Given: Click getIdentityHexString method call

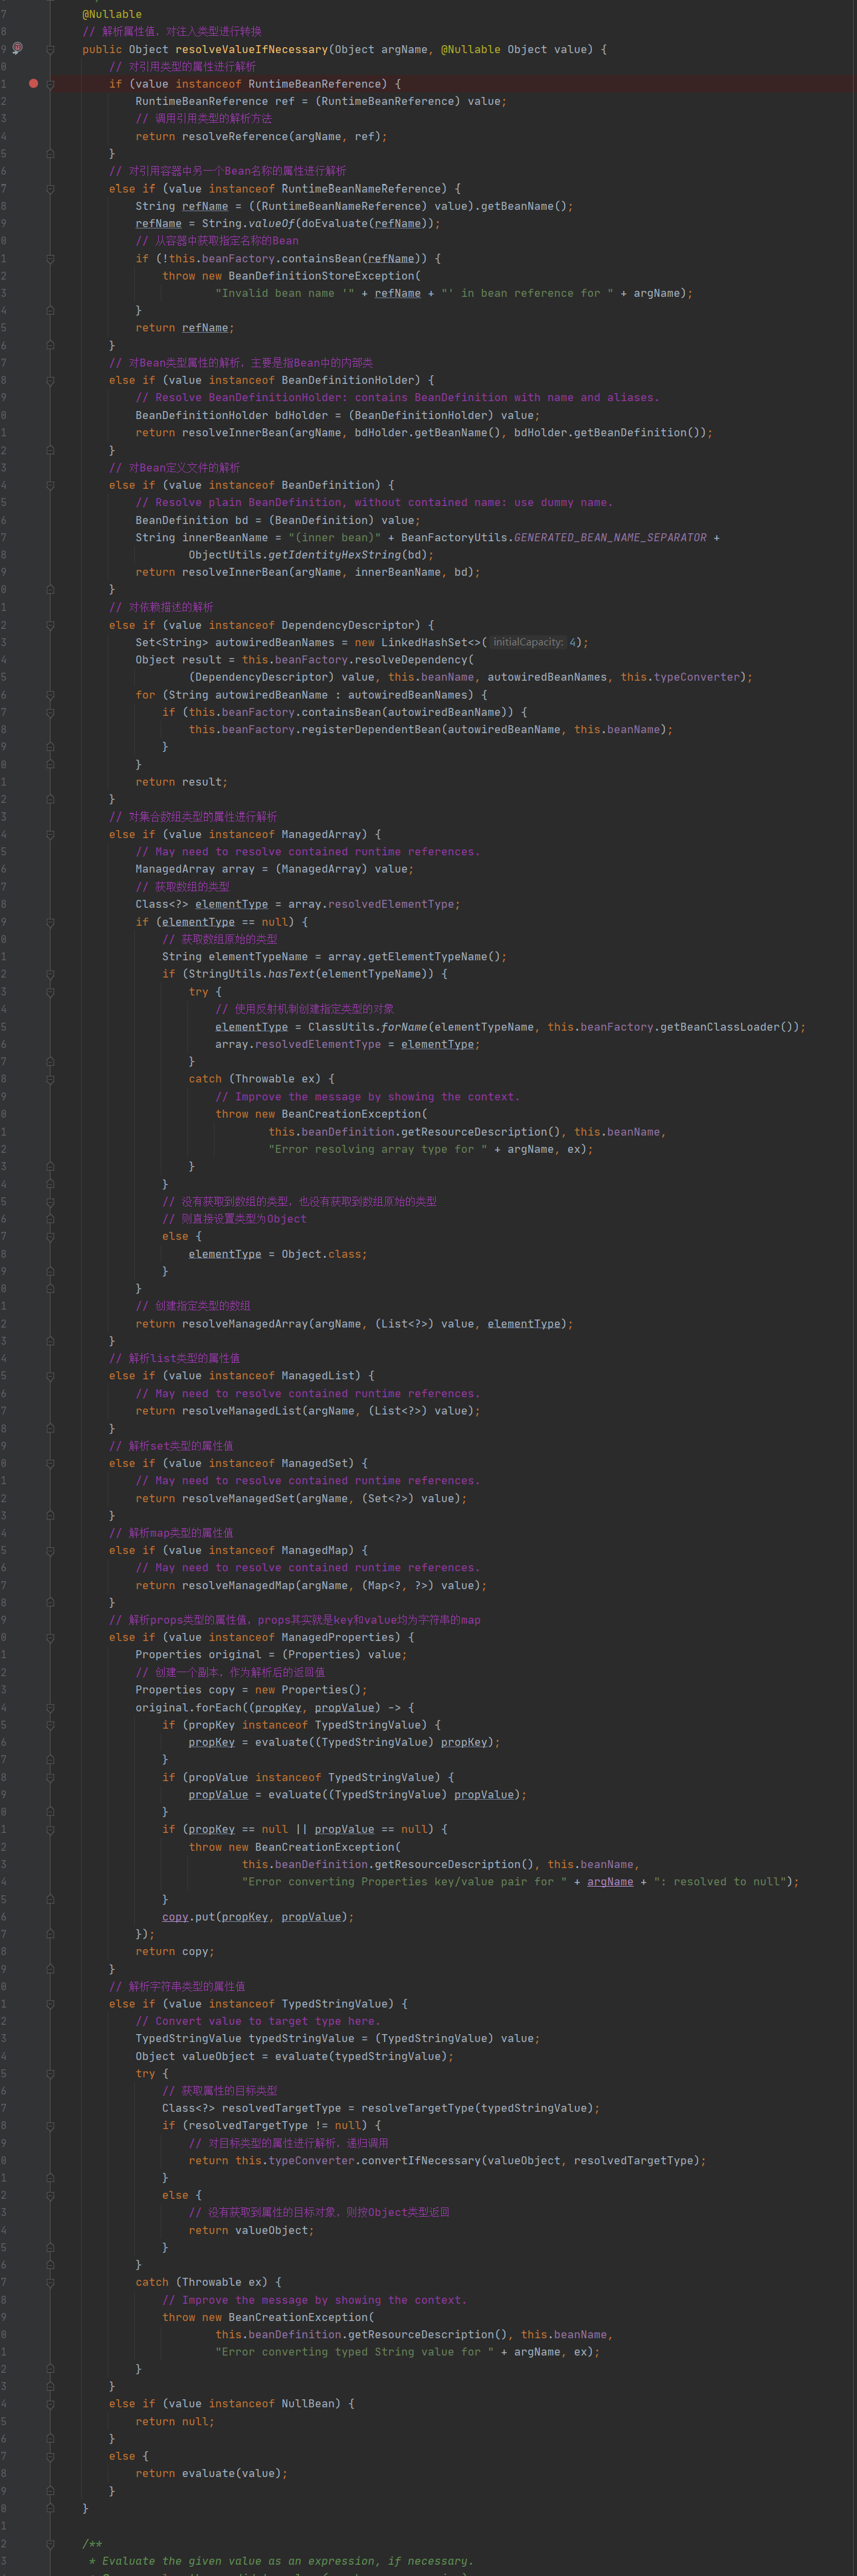Looking at the screenshot, I should pos(334,555).
